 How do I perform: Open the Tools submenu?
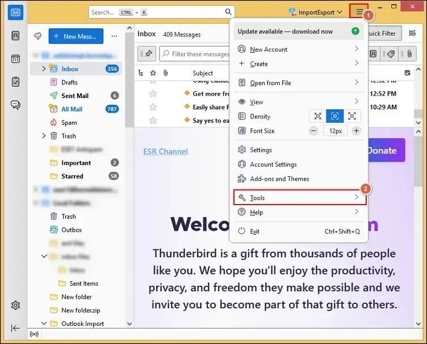(x=300, y=198)
